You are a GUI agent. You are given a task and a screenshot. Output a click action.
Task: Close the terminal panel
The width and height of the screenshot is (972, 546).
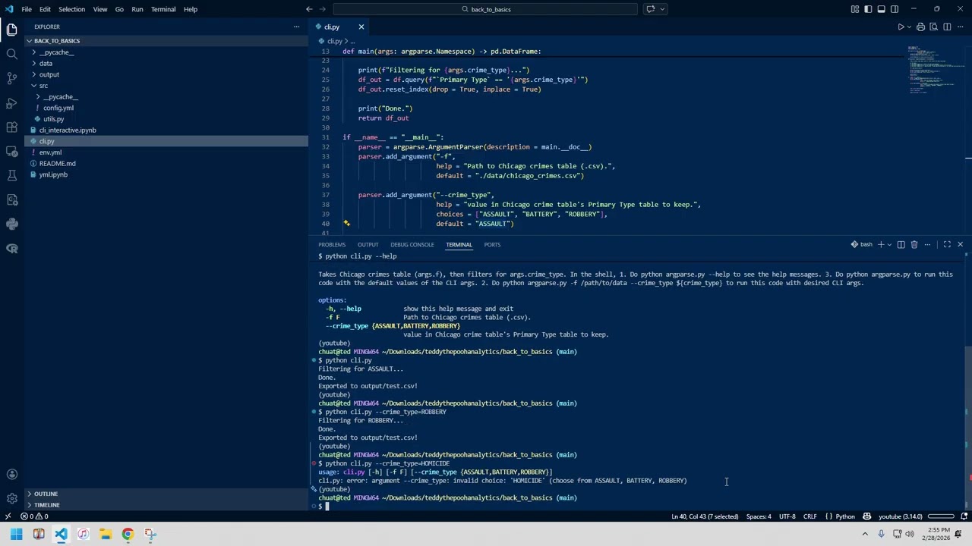pyautogui.click(x=960, y=244)
